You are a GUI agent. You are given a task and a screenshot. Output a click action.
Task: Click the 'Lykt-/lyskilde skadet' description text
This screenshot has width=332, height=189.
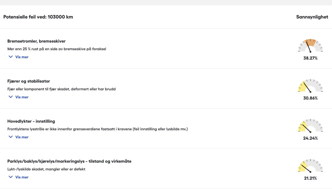point(46,169)
